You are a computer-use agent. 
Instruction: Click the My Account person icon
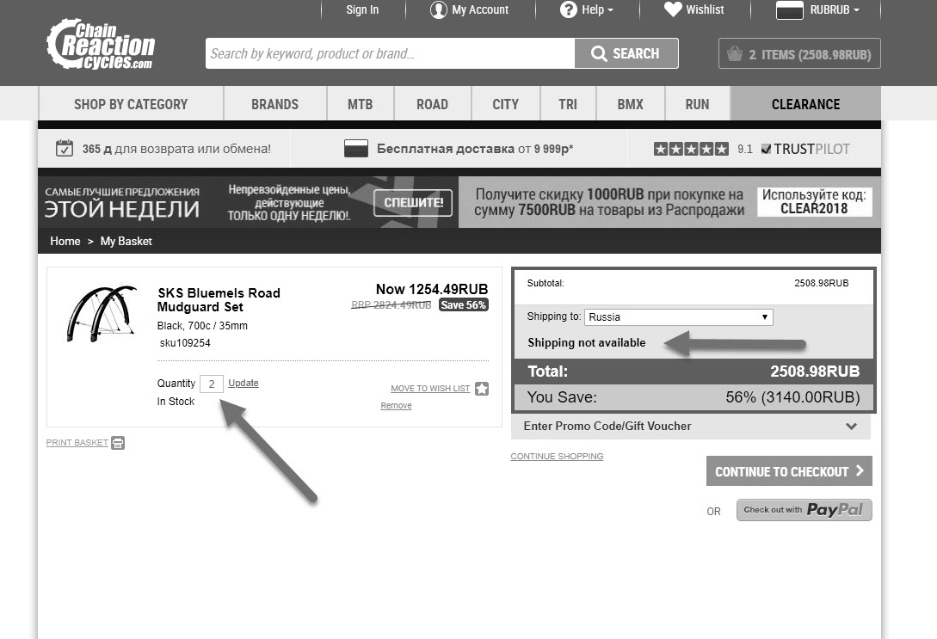pos(439,10)
